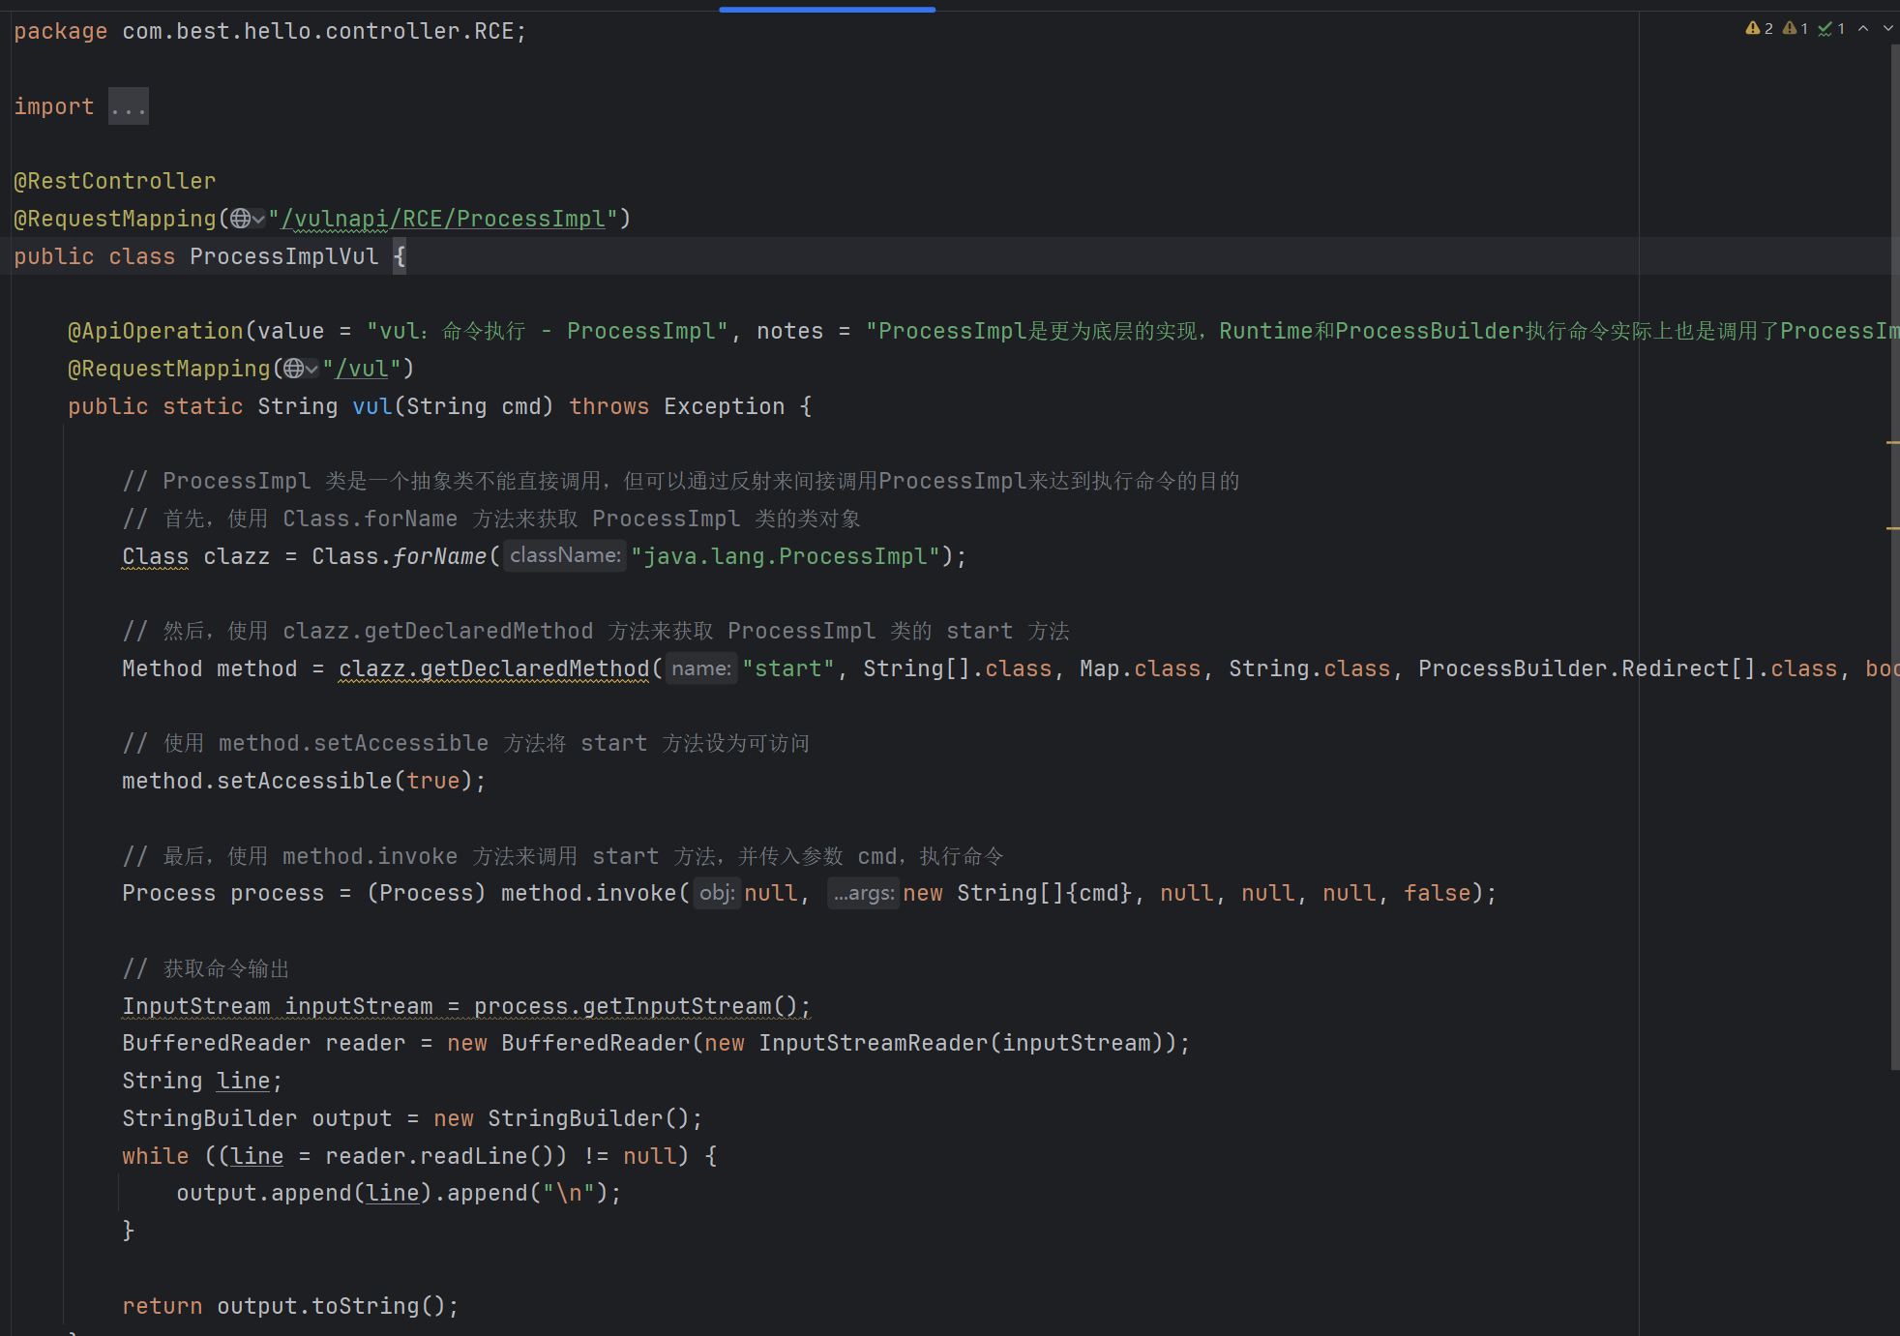Image resolution: width=1900 pixels, height=1336 pixels.
Task: Go to next highlighted error arrow
Action: (1887, 29)
